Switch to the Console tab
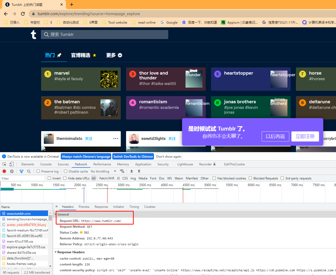 coord(46,164)
